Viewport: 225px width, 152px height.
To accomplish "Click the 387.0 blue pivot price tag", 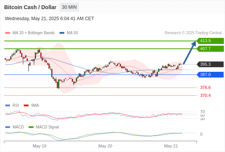I will pyautogui.click(x=210, y=74).
